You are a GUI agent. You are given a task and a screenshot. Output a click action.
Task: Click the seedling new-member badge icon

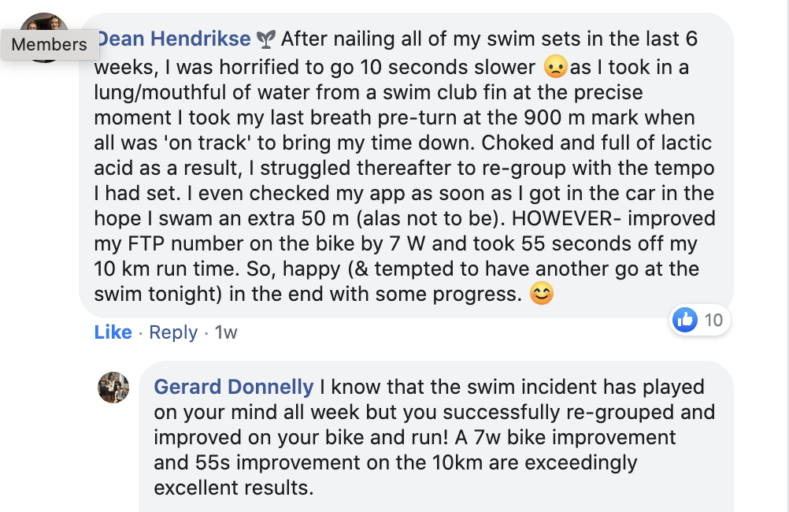tap(268, 39)
